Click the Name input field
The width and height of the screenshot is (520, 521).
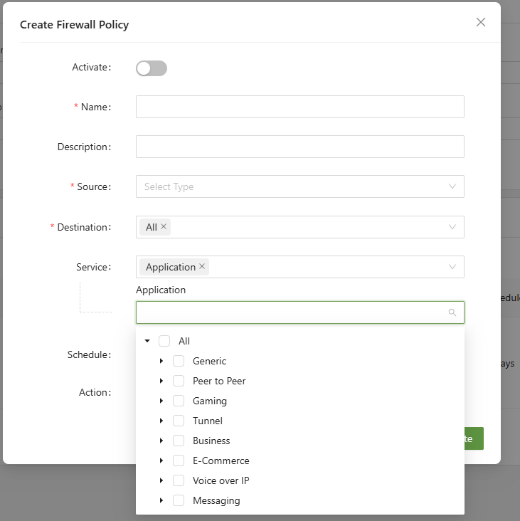(299, 107)
